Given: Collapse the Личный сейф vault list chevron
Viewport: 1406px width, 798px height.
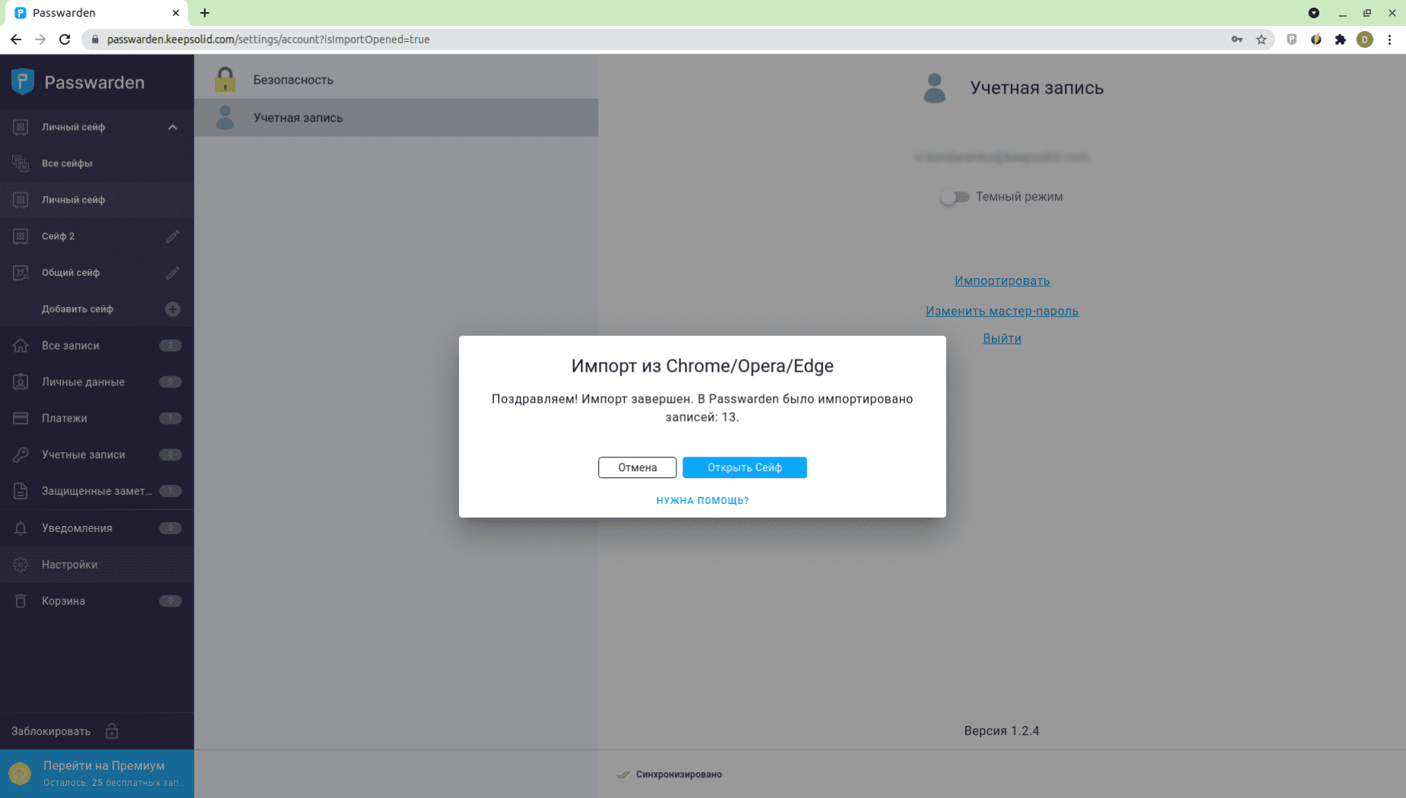Looking at the screenshot, I should click(173, 127).
